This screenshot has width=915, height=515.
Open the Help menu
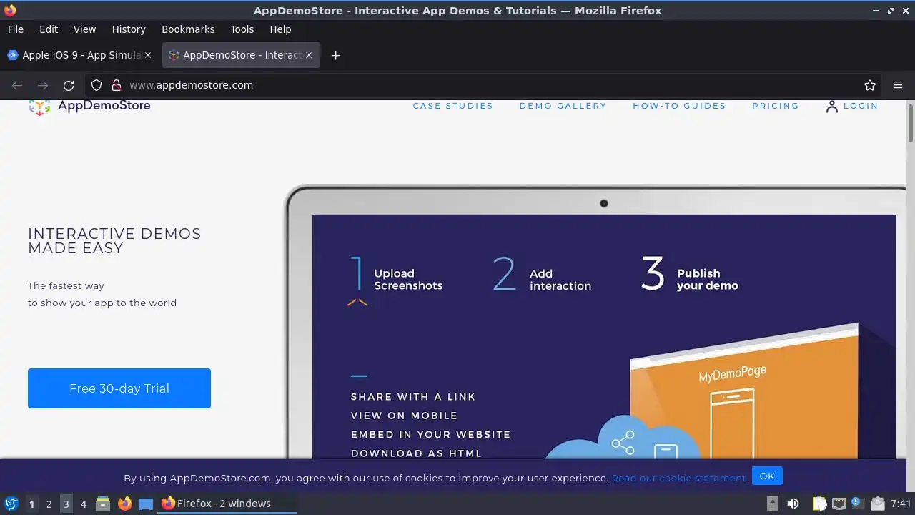(x=280, y=29)
